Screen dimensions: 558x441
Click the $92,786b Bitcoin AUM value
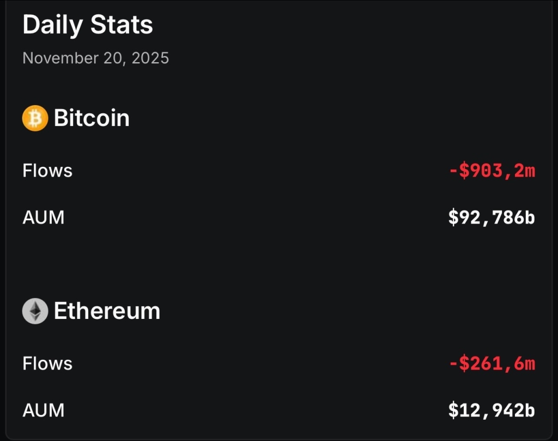(492, 218)
